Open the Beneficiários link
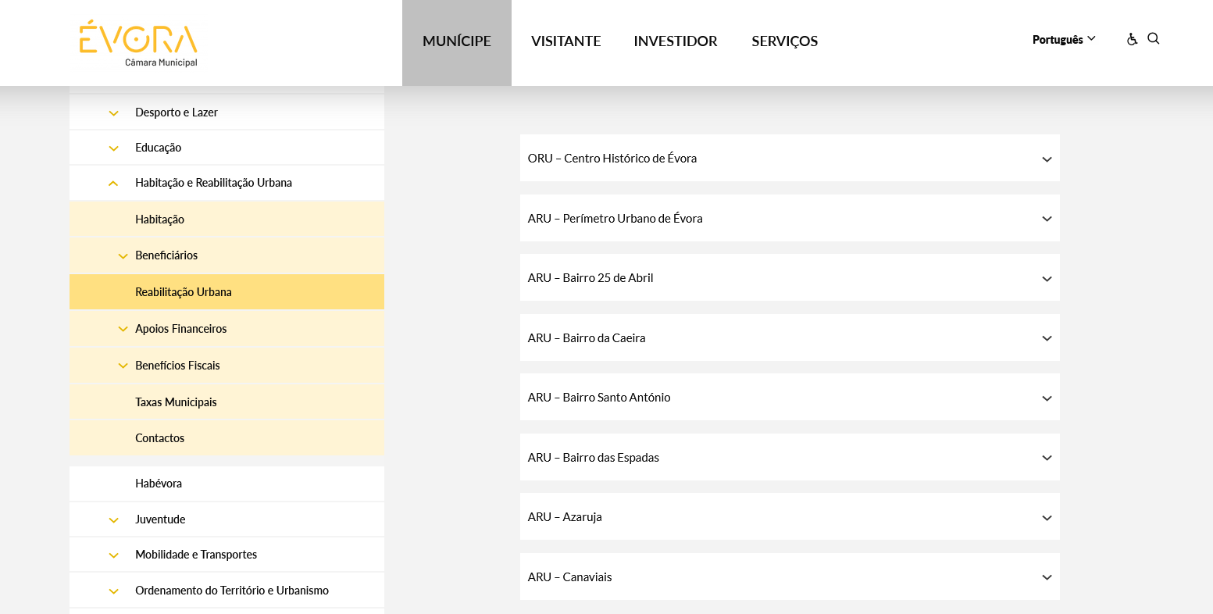This screenshot has height=614, width=1213. (x=166, y=255)
